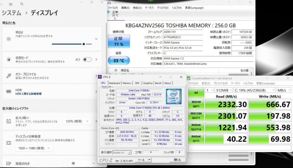
Task: Click the scale and zoom icon
Action: point(8,121)
